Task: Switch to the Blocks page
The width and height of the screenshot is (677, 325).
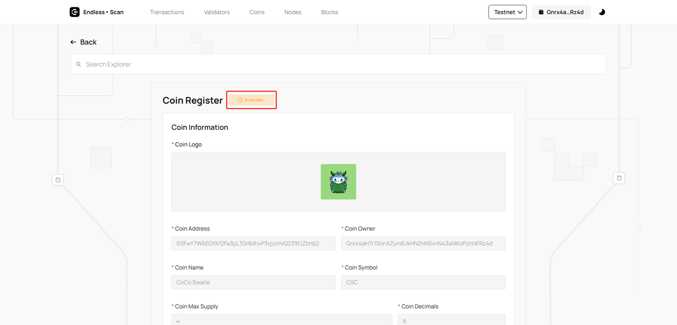Action: [330, 12]
